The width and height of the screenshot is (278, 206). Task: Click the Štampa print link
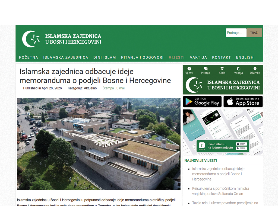pos(108,88)
